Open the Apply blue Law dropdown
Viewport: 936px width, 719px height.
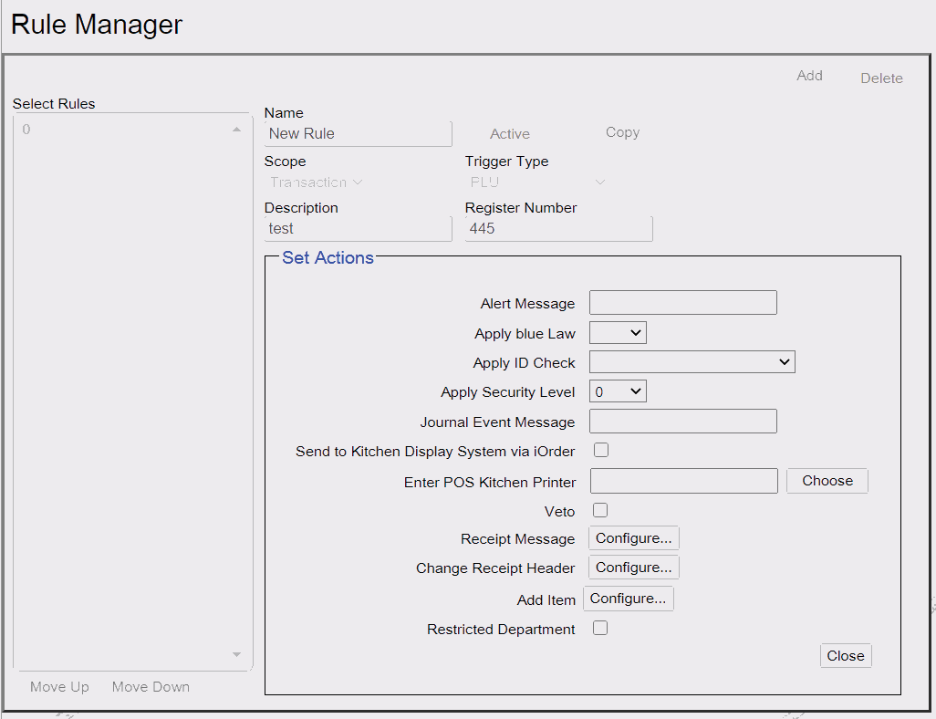pos(618,333)
